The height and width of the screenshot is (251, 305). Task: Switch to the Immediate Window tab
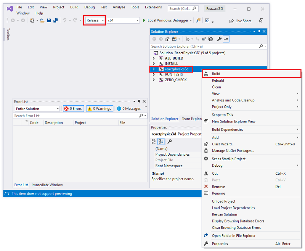(47, 185)
